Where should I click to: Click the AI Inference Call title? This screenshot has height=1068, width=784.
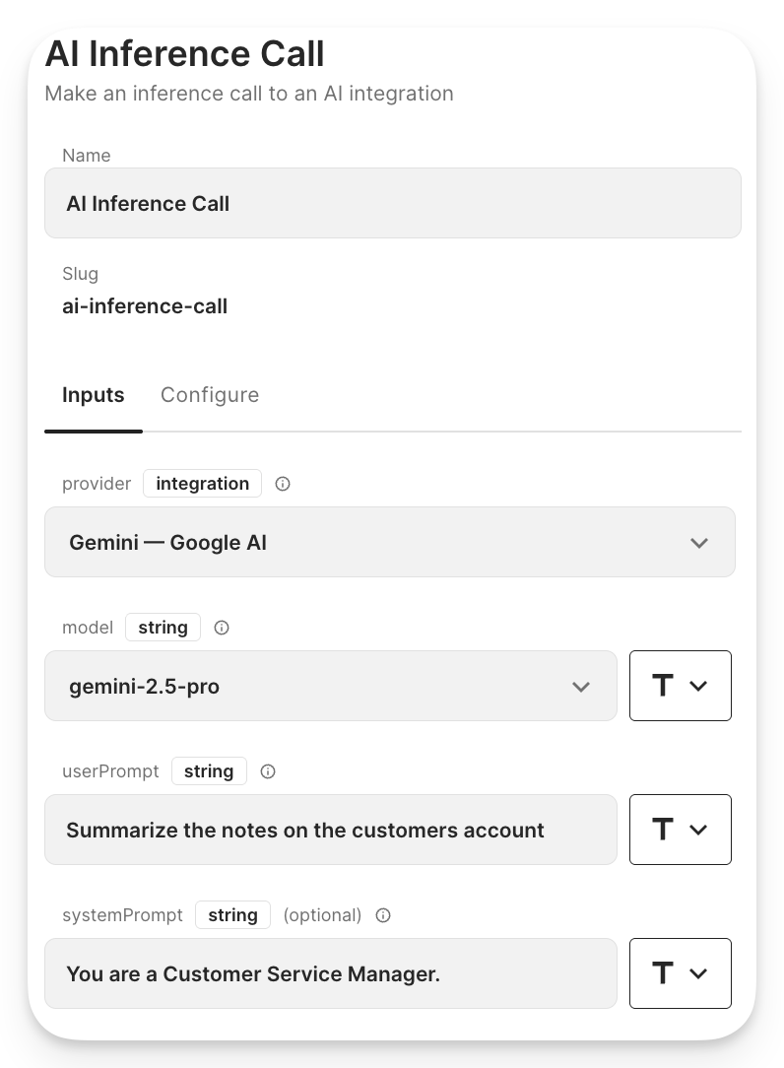click(184, 53)
